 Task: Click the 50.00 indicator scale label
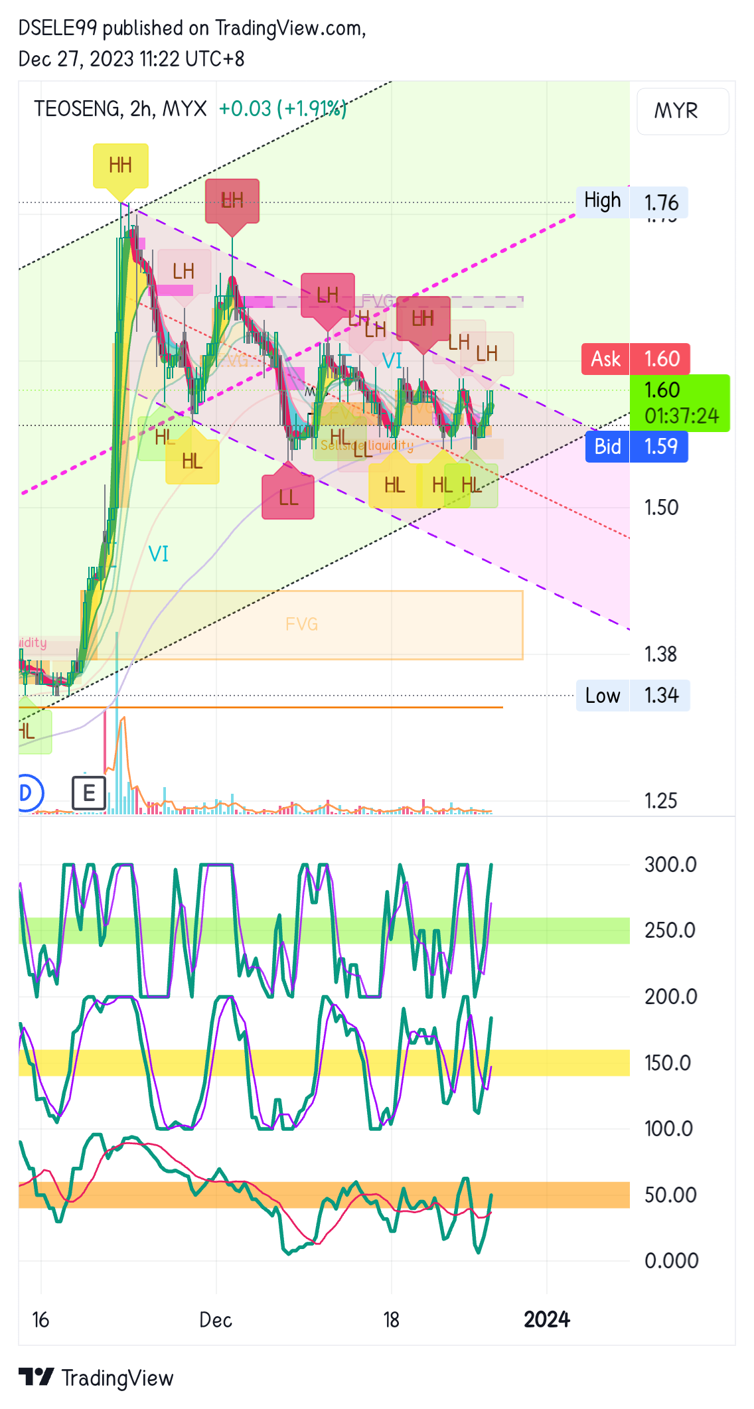[670, 1195]
